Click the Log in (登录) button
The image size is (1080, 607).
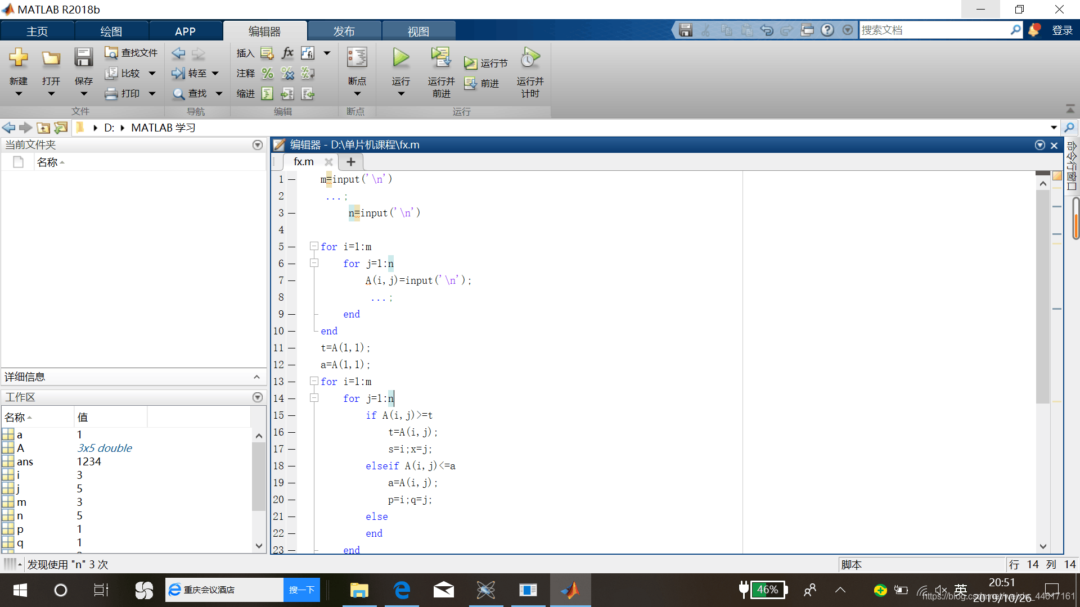tap(1062, 30)
